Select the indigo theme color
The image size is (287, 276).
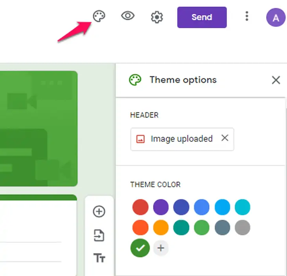181,207
